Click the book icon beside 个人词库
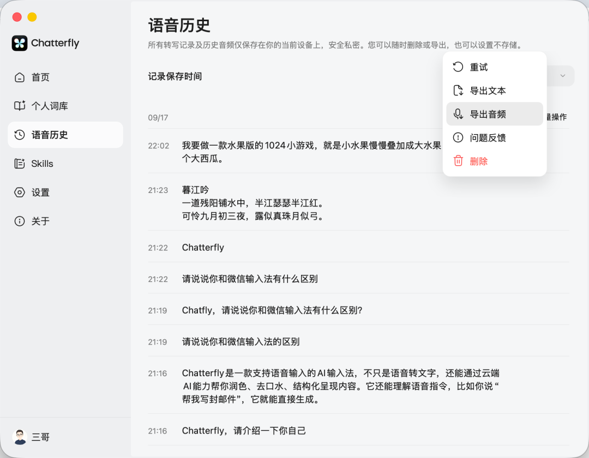Screen dimensions: 589x458 click(20, 106)
